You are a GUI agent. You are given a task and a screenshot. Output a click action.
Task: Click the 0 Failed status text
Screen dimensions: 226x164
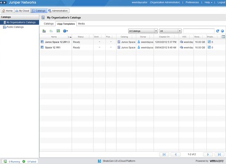click(x=32, y=162)
